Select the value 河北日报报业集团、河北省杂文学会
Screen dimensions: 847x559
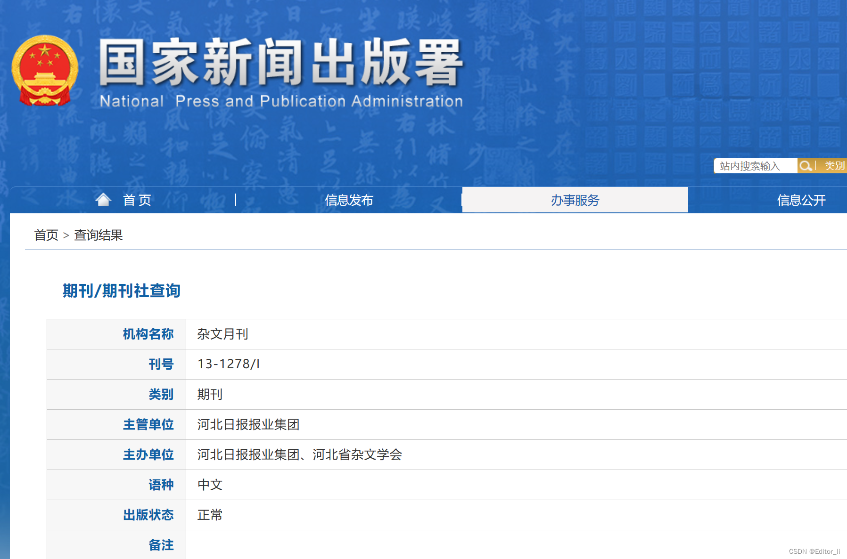[300, 454]
